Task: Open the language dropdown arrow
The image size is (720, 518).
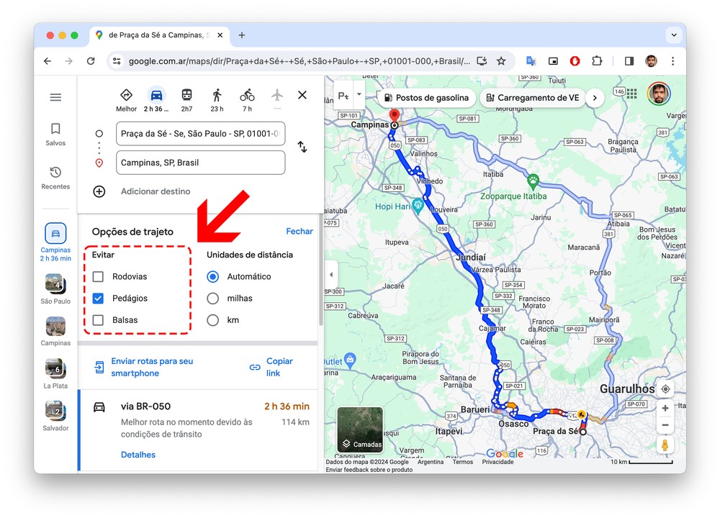Action: click(x=359, y=94)
